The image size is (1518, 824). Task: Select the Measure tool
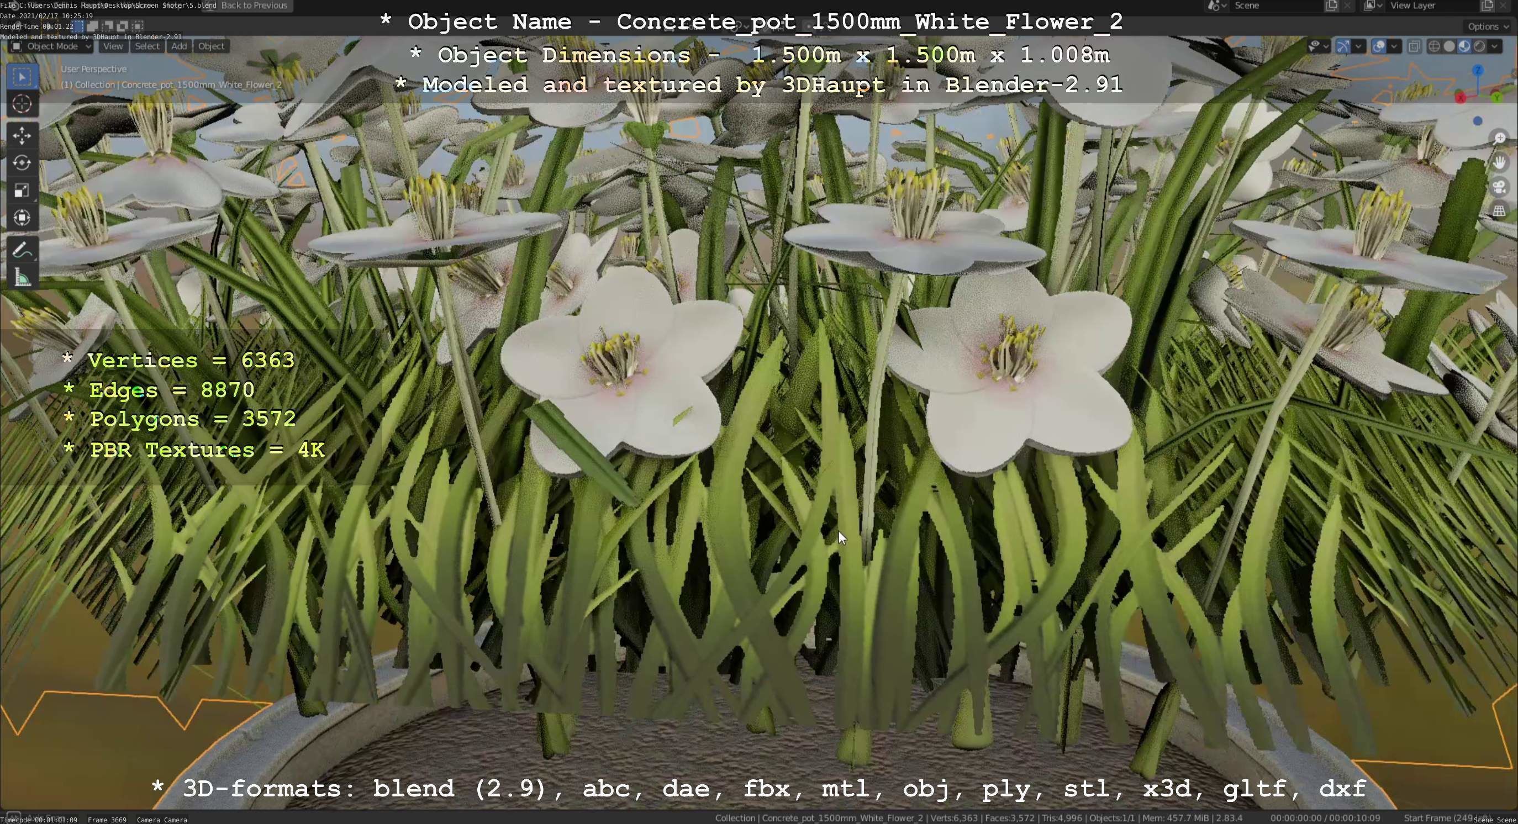[22, 277]
